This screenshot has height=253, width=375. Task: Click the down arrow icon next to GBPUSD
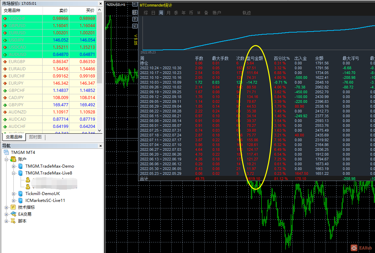(x=5, y=25)
